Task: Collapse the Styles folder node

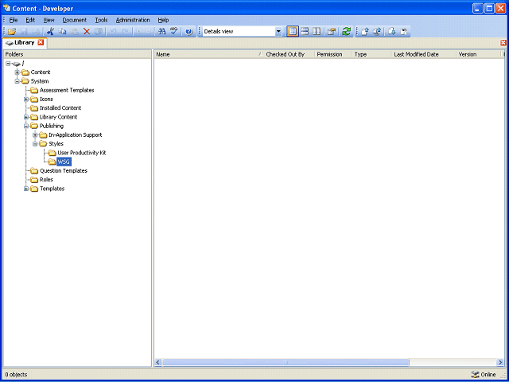Action: pos(35,143)
